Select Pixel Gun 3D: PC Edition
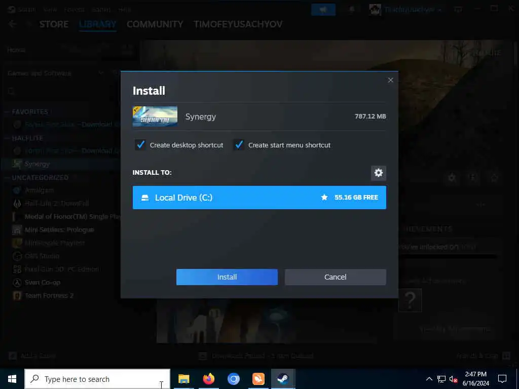 61,269
